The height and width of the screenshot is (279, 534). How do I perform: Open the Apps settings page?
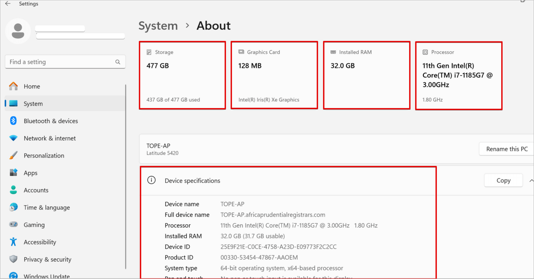tap(30, 173)
